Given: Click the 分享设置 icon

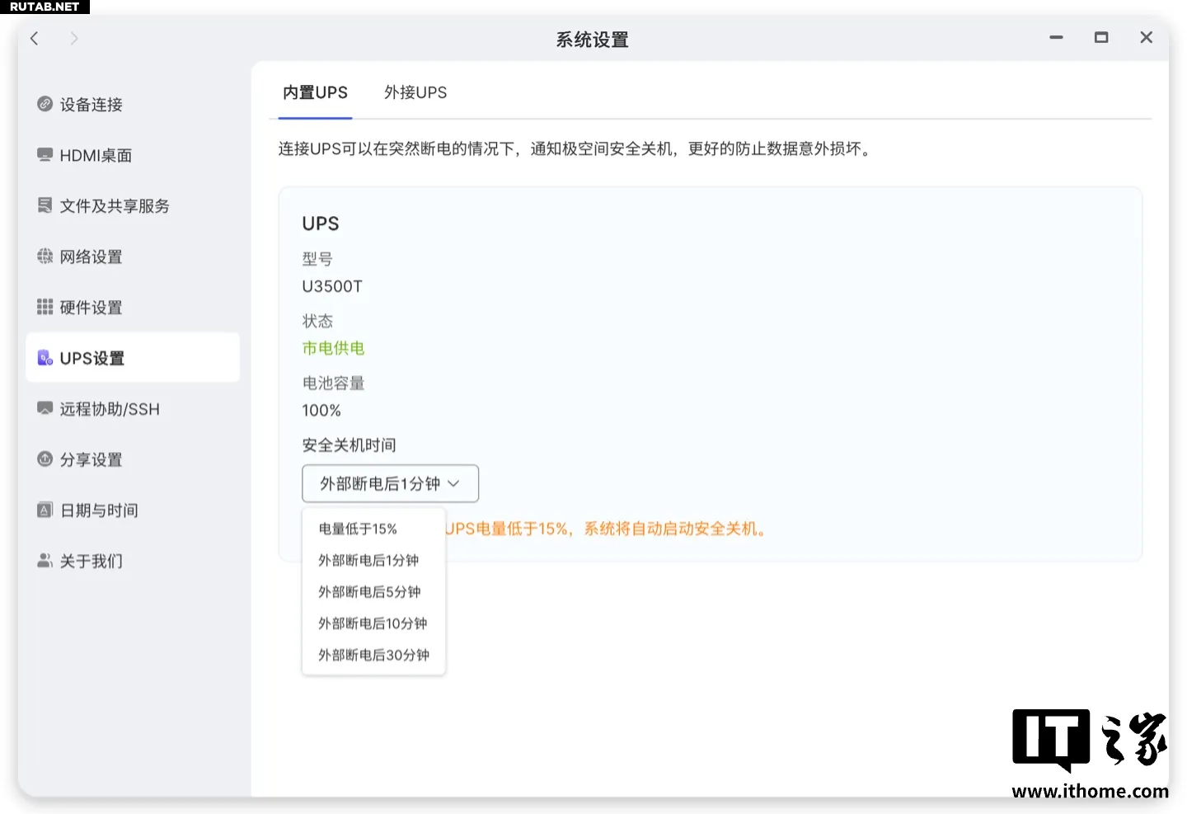Looking at the screenshot, I should 45,459.
